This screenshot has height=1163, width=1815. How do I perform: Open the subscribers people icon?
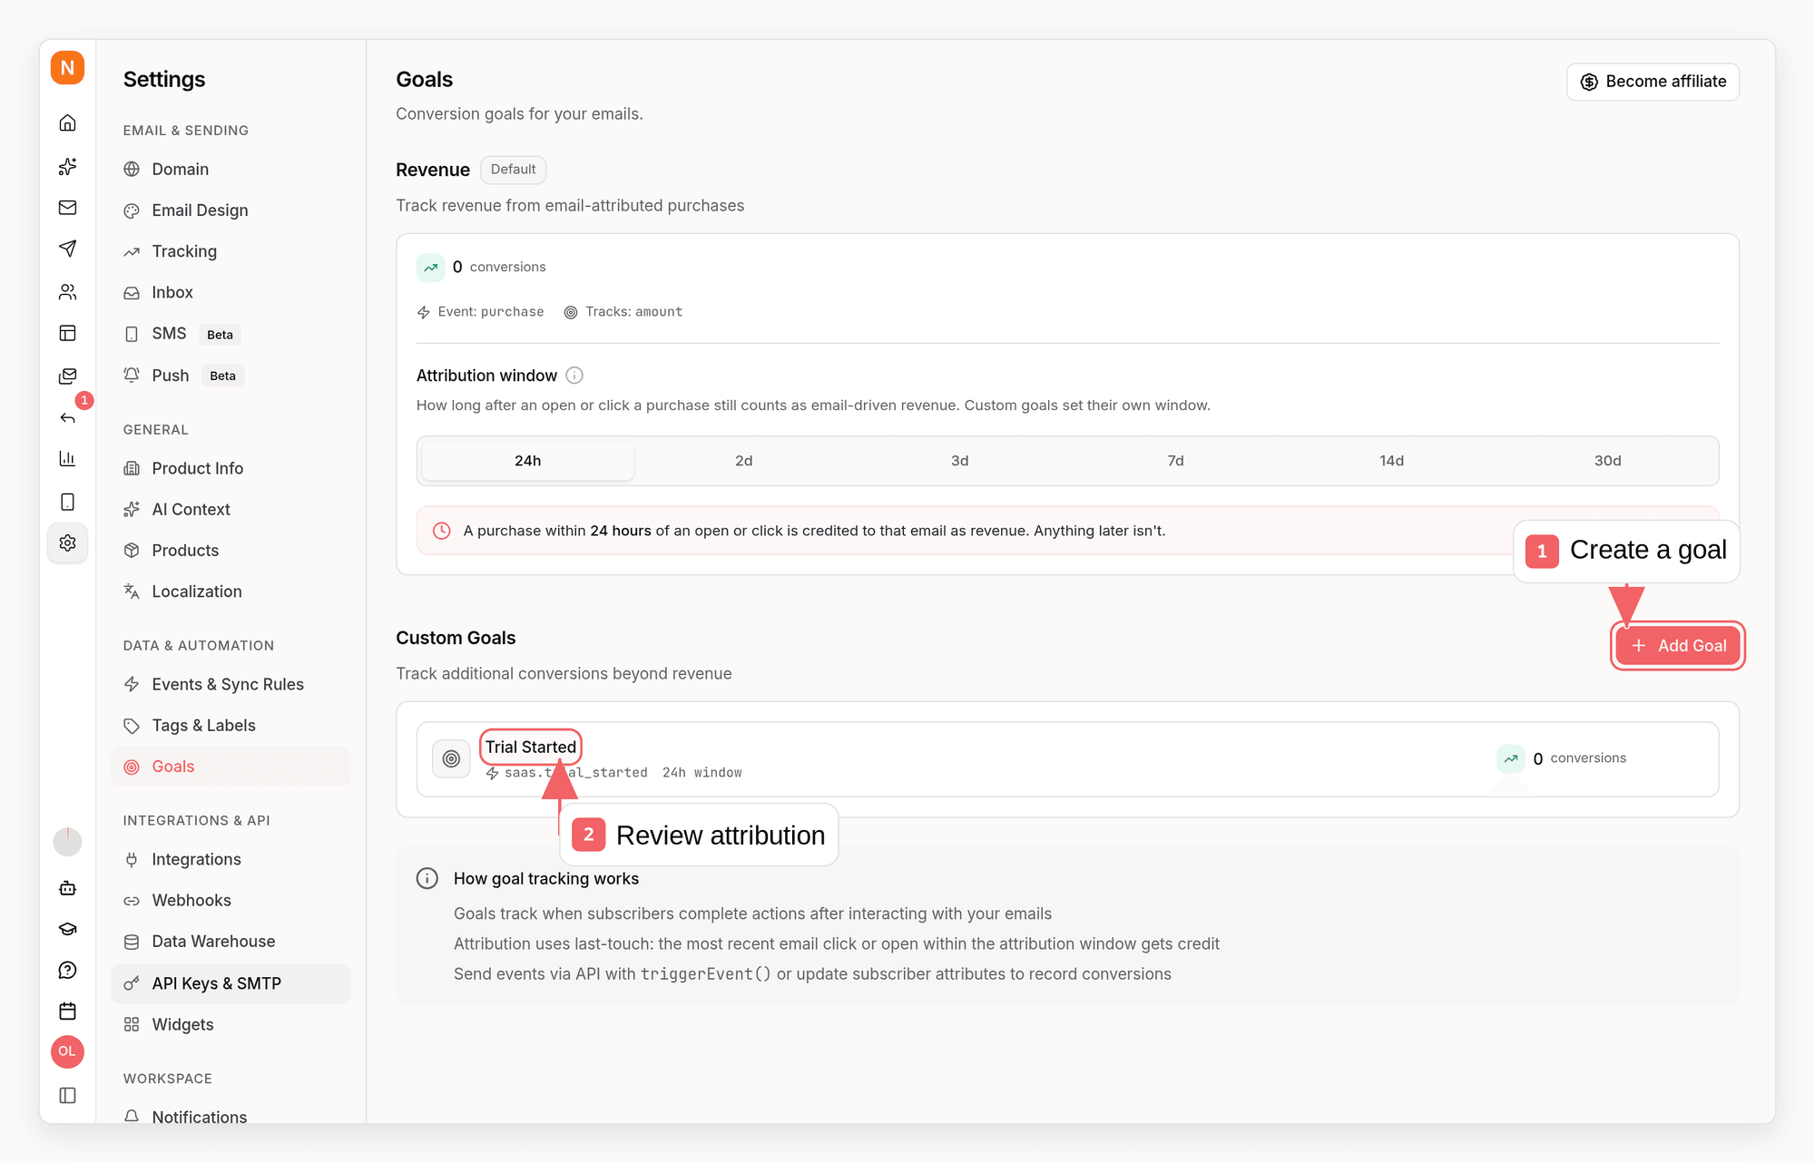point(67,292)
